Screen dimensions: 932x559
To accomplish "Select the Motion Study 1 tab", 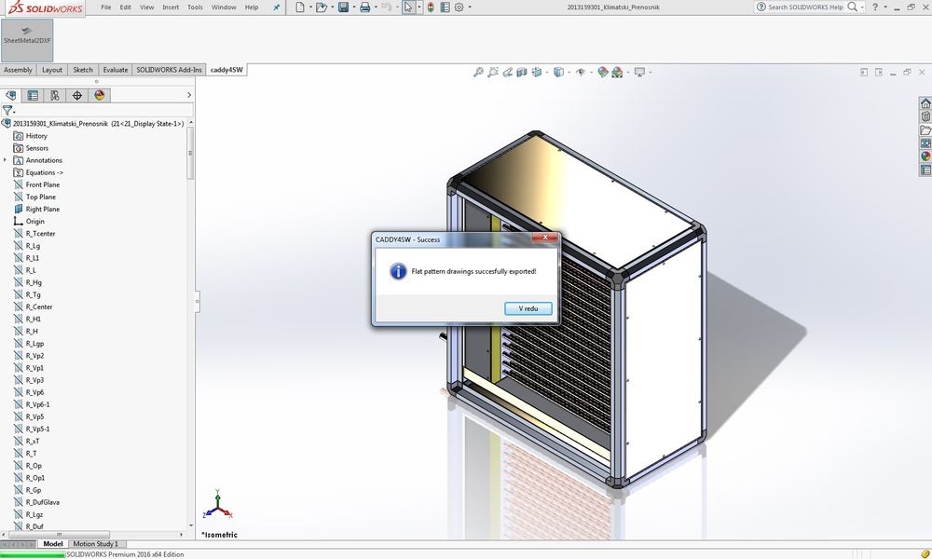I will (96, 544).
